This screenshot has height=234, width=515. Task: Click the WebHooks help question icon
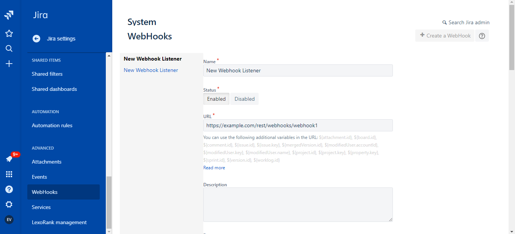[x=482, y=36]
